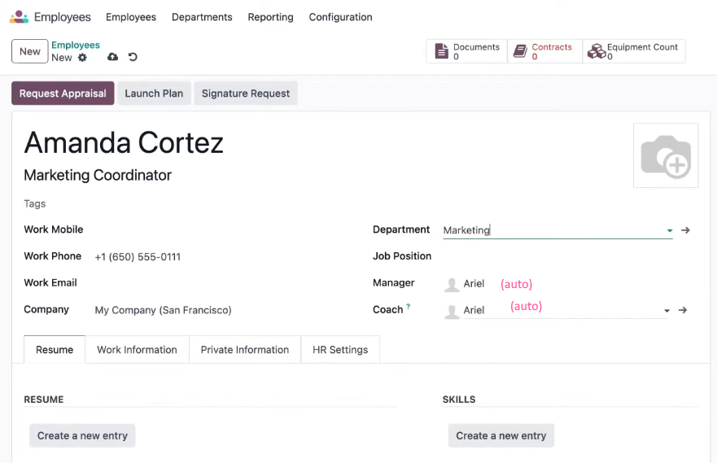This screenshot has height=463, width=717.
Task: Switch to the HR Settings tab
Action: tap(340, 350)
